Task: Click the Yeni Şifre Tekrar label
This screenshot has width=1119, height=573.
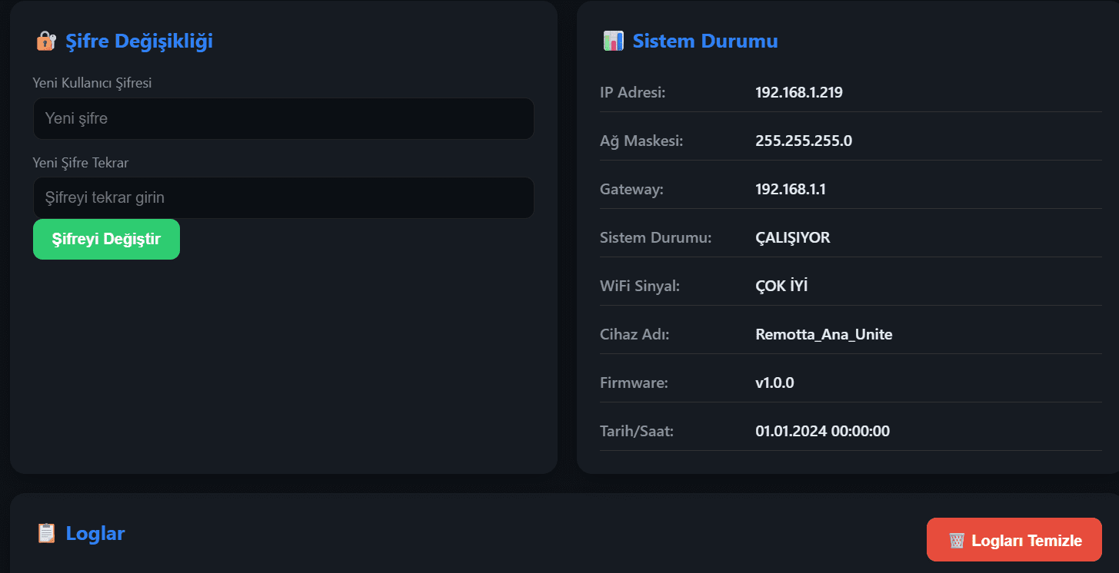Action: coord(80,163)
